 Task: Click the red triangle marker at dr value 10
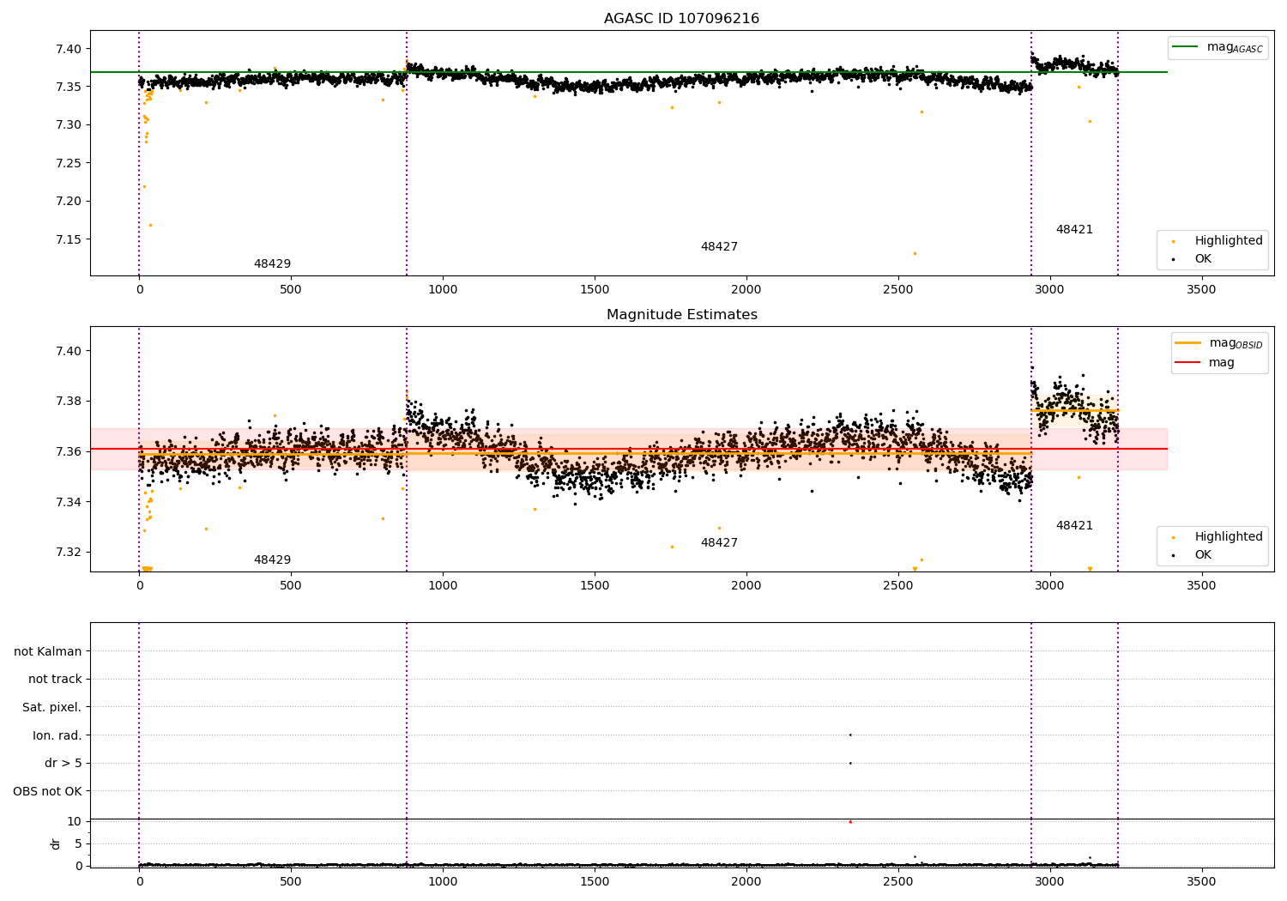pyautogui.click(x=850, y=822)
